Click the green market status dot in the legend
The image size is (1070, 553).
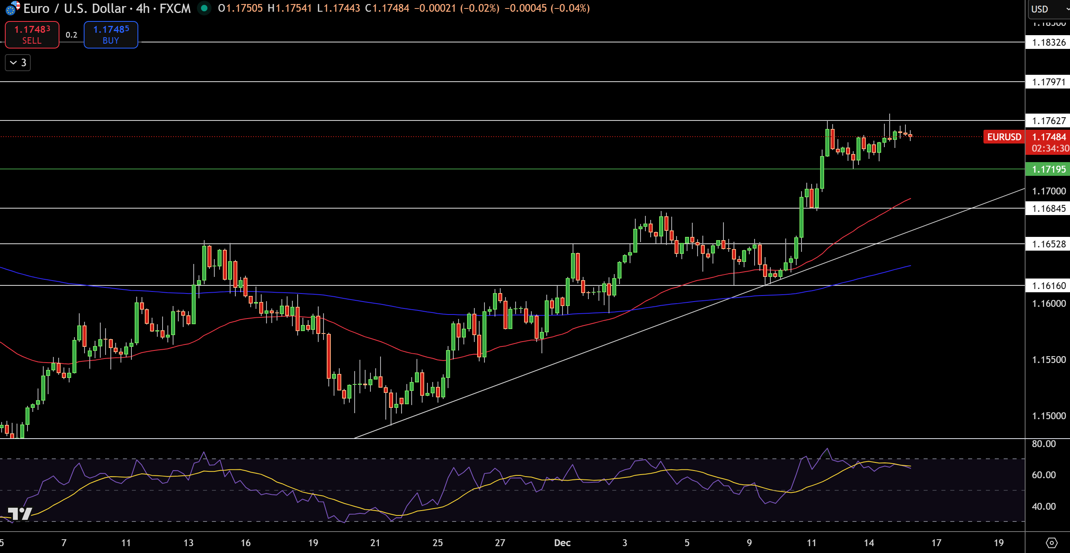click(x=203, y=8)
